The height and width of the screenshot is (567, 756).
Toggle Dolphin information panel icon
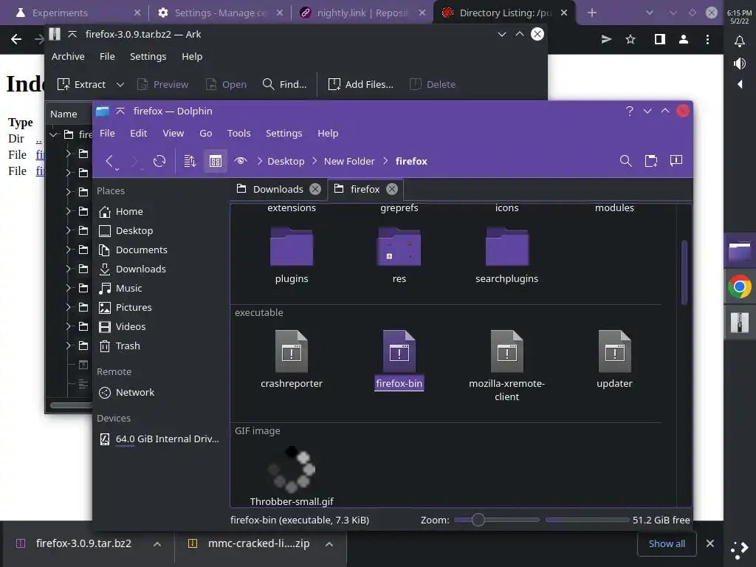(676, 160)
